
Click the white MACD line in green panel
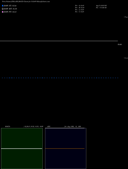[22, 149]
